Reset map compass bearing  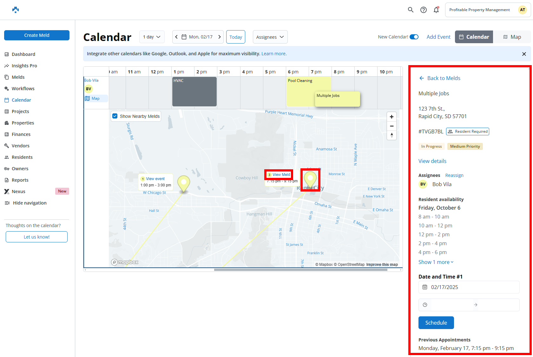click(392, 135)
